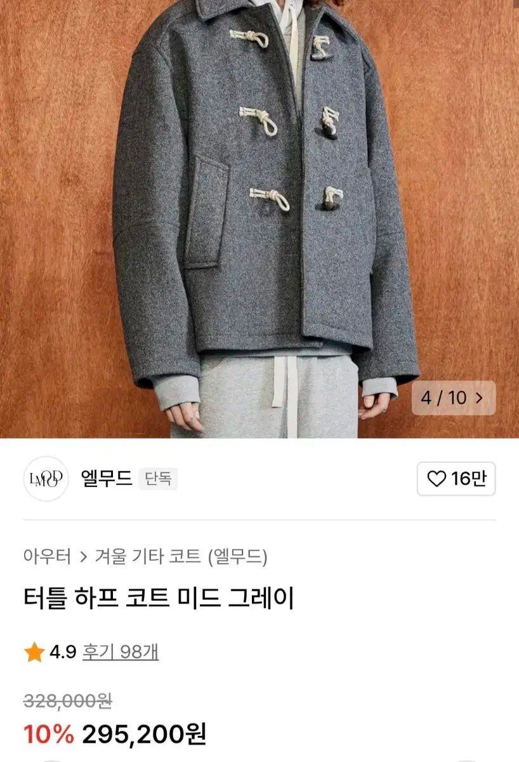Image resolution: width=519 pixels, height=762 pixels.
Task: Tap the heart icon to like product
Action: 437,479
